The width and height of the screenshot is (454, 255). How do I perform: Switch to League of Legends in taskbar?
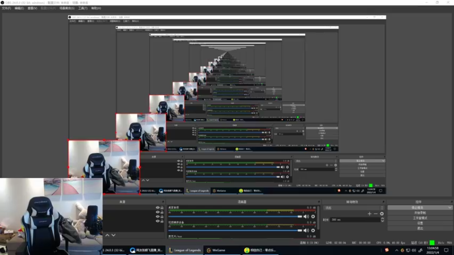coord(185,250)
